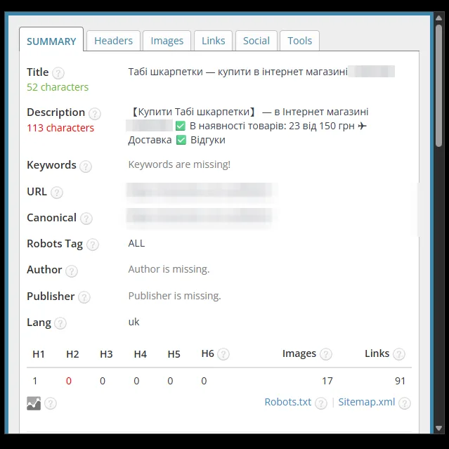Select the Social tab
The image size is (449, 449).
256,41
